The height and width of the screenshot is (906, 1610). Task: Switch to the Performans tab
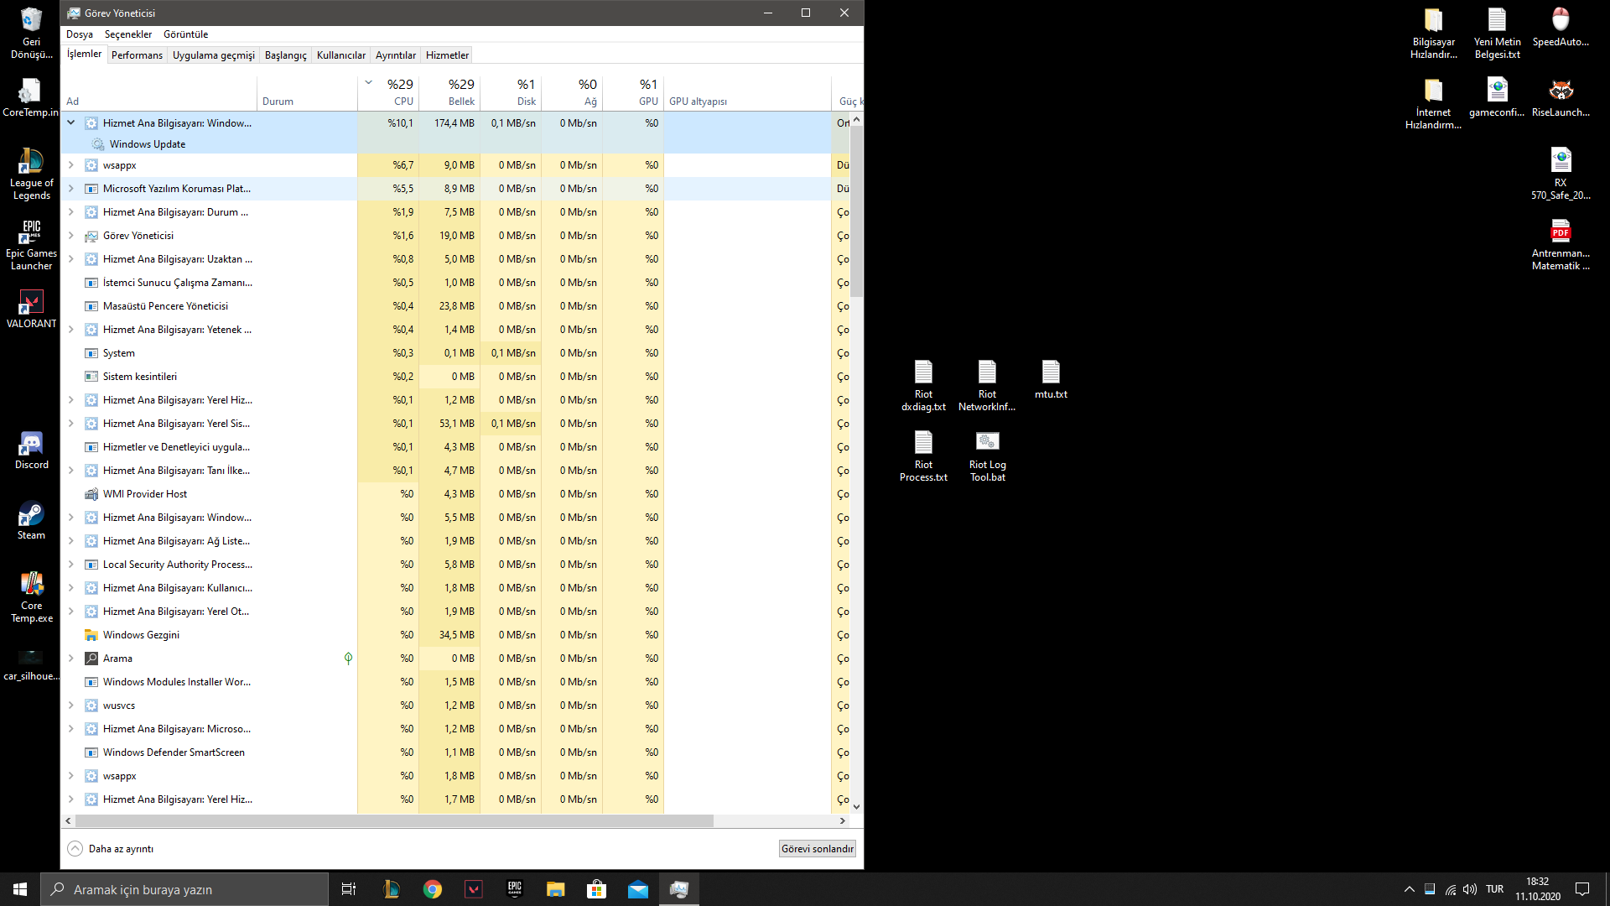point(137,55)
